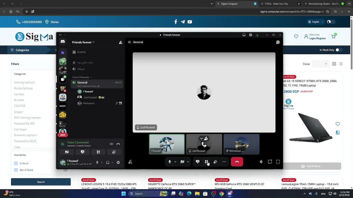Open the Show products-per-page dropdown
The width and height of the screenshot is (353, 198).
(321, 64)
